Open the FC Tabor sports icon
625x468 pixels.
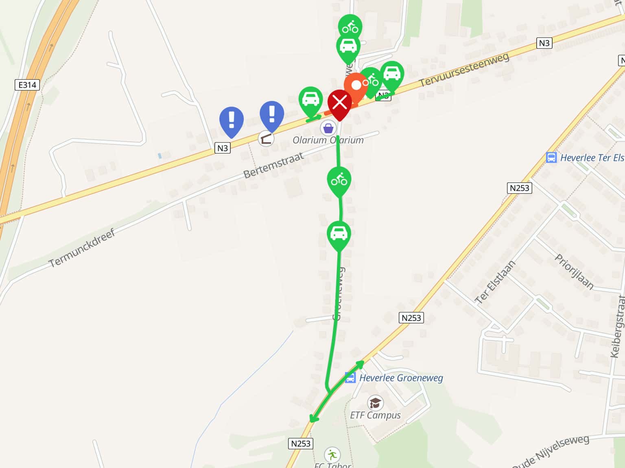[x=332, y=455]
